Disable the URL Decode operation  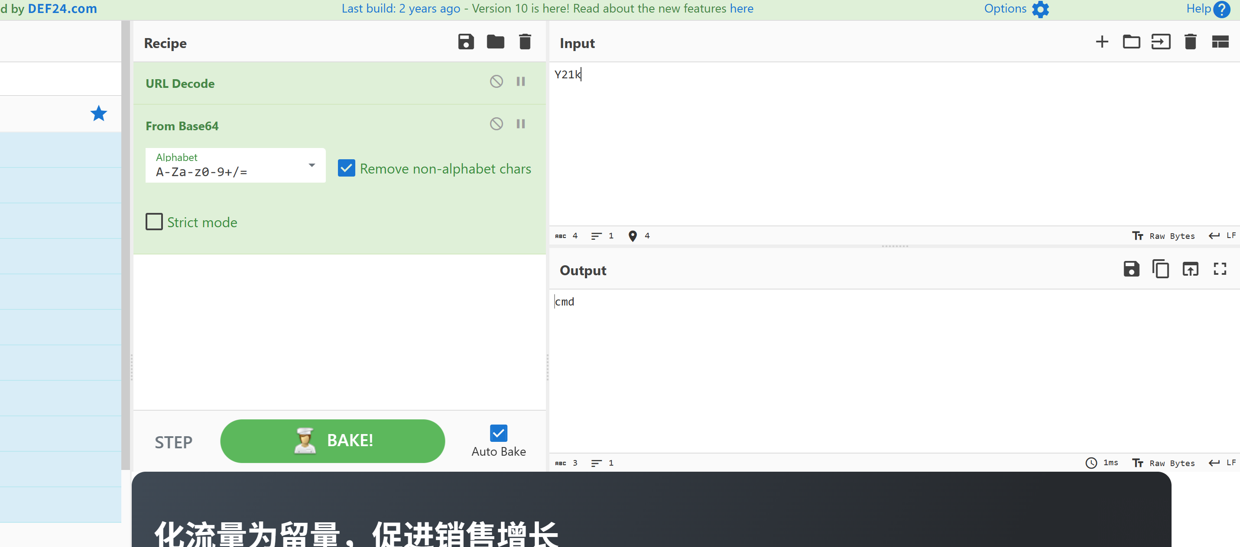click(x=496, y=81)
